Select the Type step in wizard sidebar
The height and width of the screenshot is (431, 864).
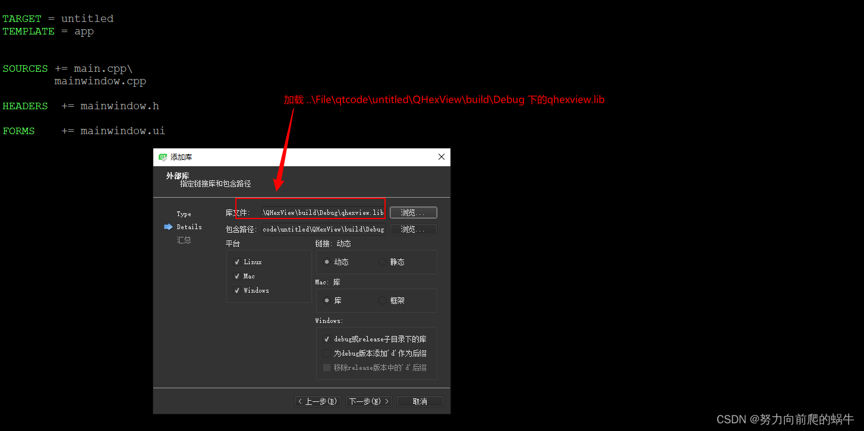[184, 214]
